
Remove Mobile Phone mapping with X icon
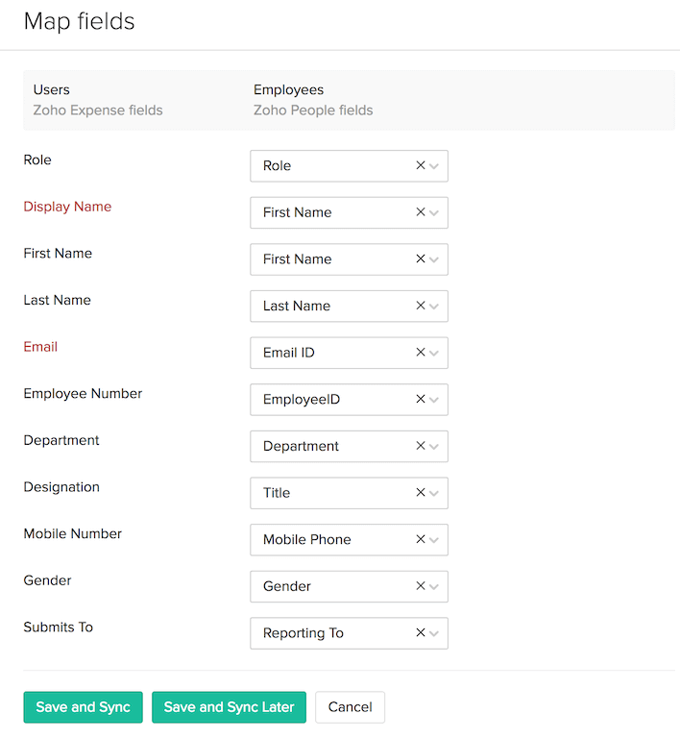click(x=421, y=539)
